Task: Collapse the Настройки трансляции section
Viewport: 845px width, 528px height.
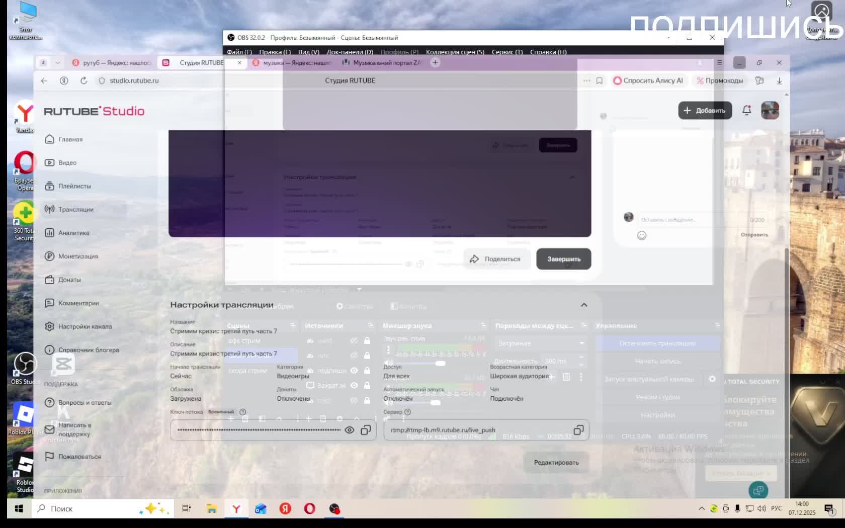Action: pyautogui.click(x=583, y=305)
